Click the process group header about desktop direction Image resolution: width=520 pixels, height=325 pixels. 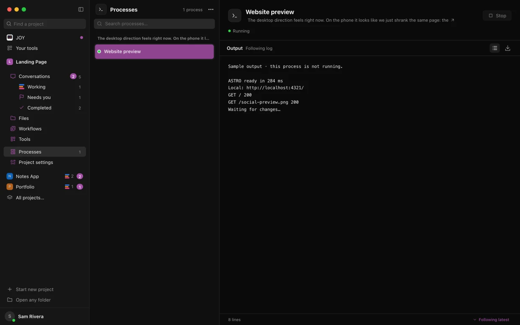click(153, 38)
